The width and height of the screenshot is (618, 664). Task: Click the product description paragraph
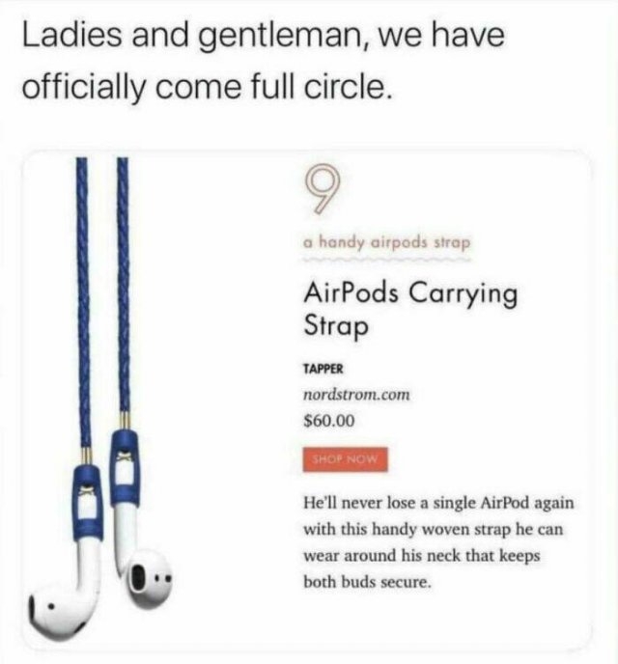[x=438, y=542]
